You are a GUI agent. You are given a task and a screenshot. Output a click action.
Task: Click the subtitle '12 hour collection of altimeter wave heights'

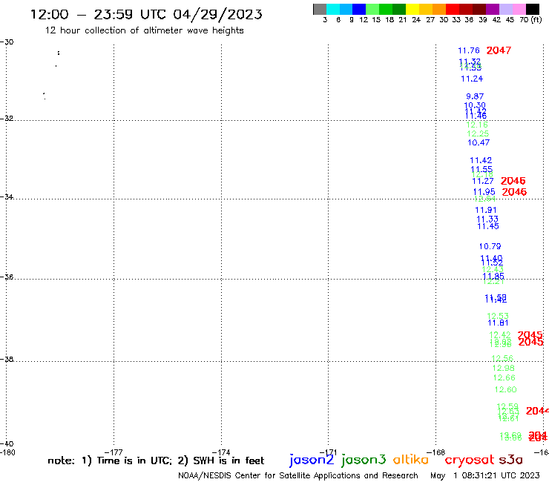click(144, 30)
